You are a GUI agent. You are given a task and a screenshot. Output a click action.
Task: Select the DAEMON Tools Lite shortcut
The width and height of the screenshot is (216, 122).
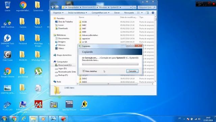(7, 40)
